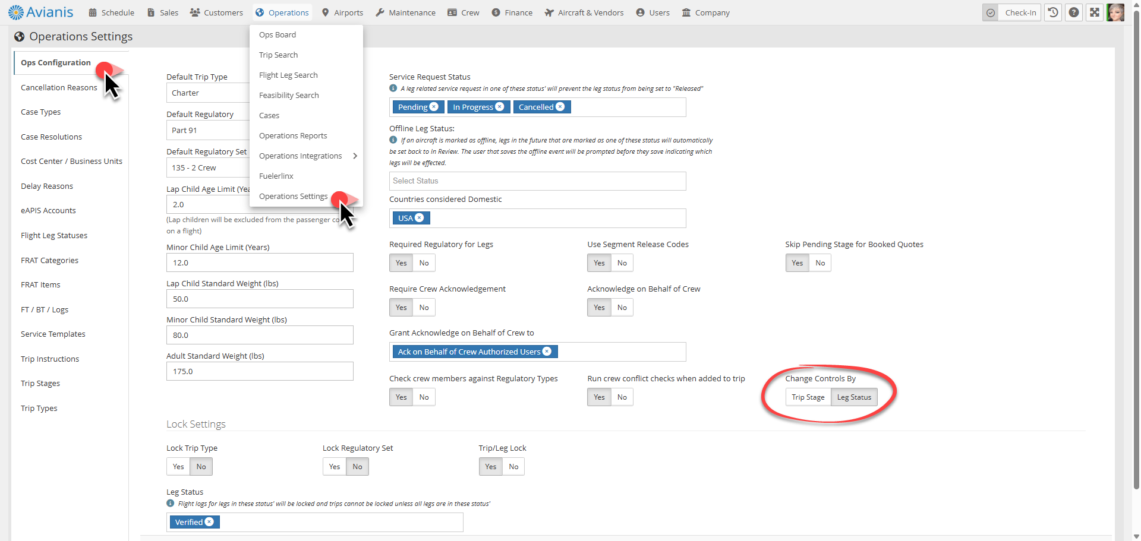Remove the In Progress status tag
This screenshot has height=541, width=1141.
click(500, 107)
